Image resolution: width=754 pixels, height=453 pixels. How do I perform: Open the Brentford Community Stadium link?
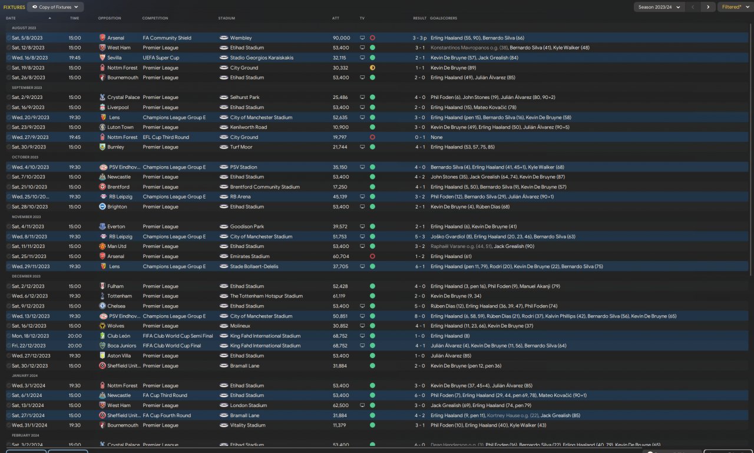click(265, 187)
